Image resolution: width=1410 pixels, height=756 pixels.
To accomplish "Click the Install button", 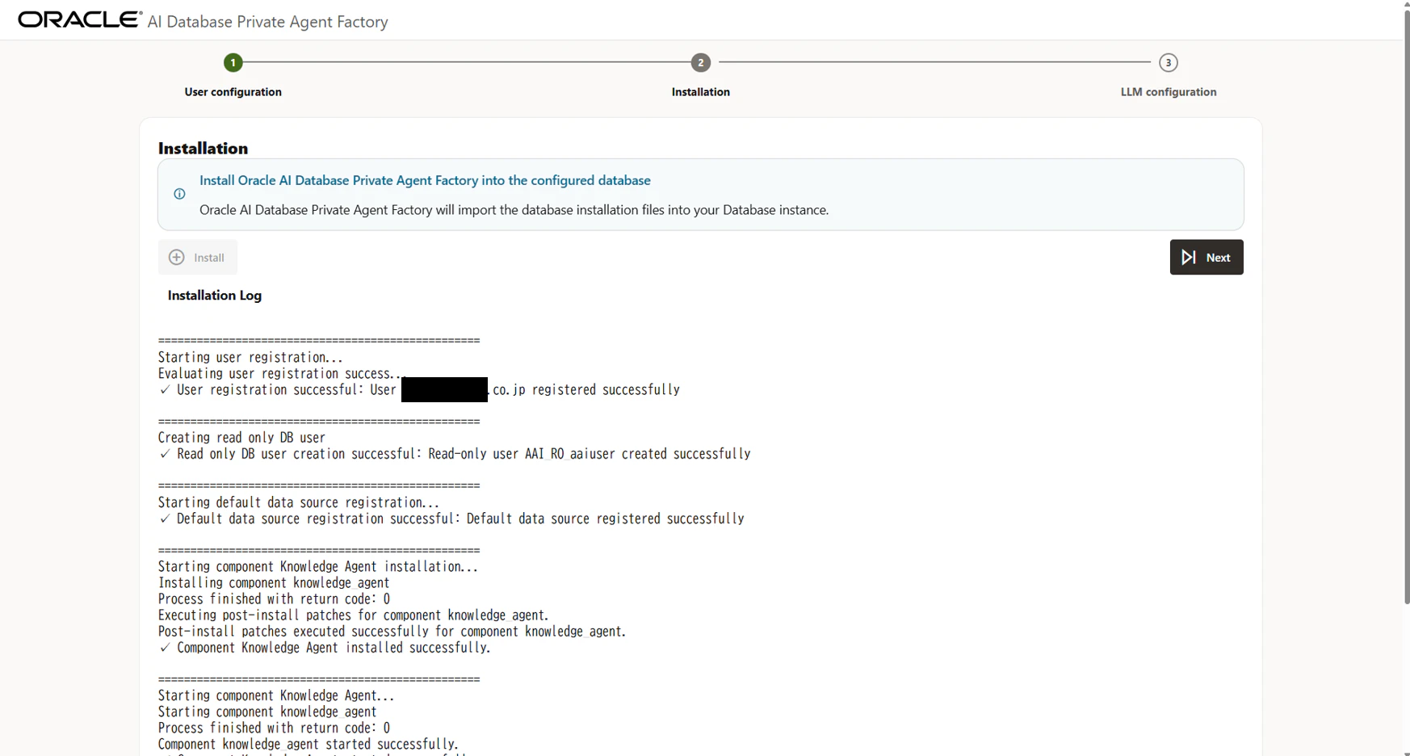I will point(198,257).
